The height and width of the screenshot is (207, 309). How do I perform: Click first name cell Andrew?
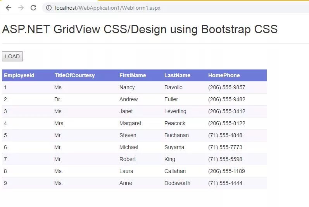pos(128,99)
